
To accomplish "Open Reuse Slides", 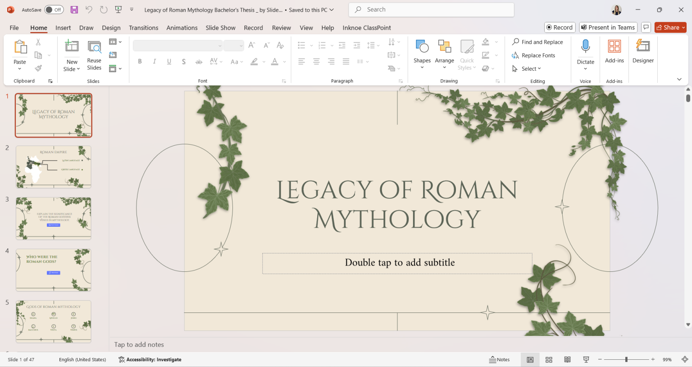I will coord(94,55).
